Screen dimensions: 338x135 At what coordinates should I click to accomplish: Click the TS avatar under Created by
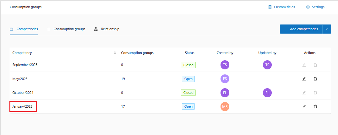(225, 65)
